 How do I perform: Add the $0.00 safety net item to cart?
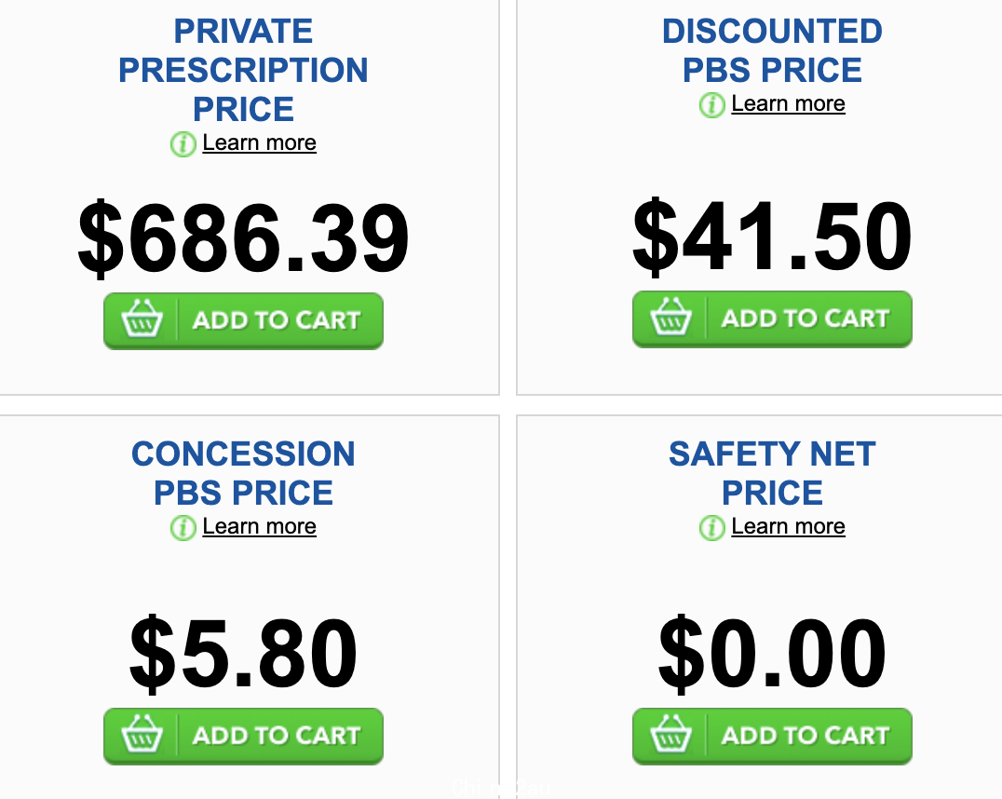[772, 737]
